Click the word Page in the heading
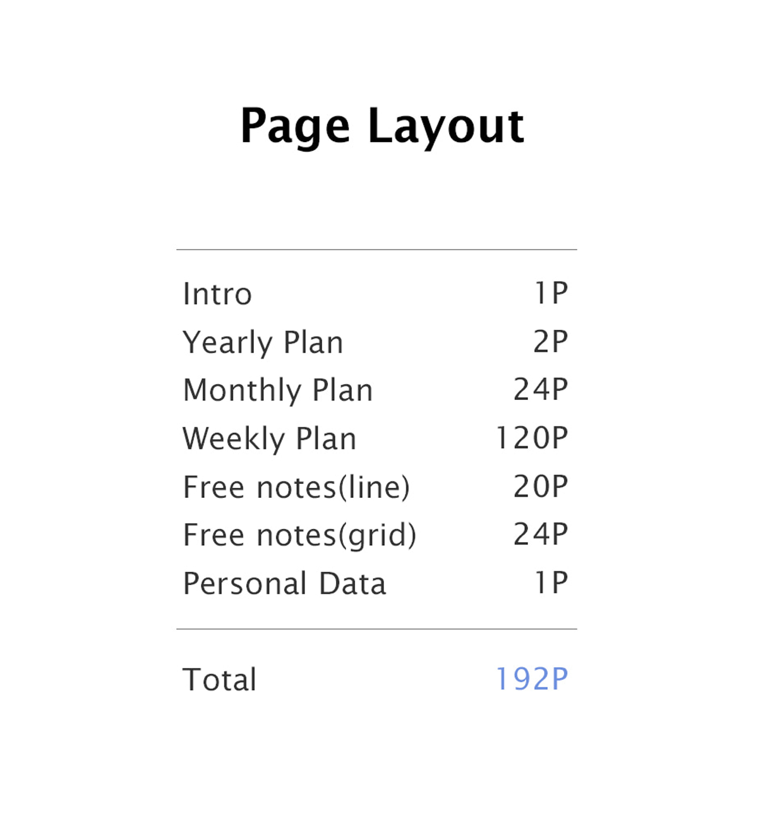 [x=294, y=127]
